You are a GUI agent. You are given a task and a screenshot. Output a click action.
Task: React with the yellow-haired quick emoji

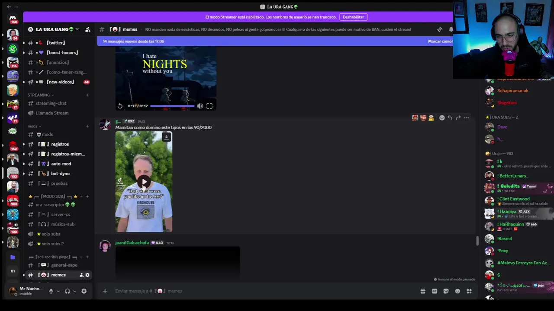pyautogui.click(x=431, y=117)
